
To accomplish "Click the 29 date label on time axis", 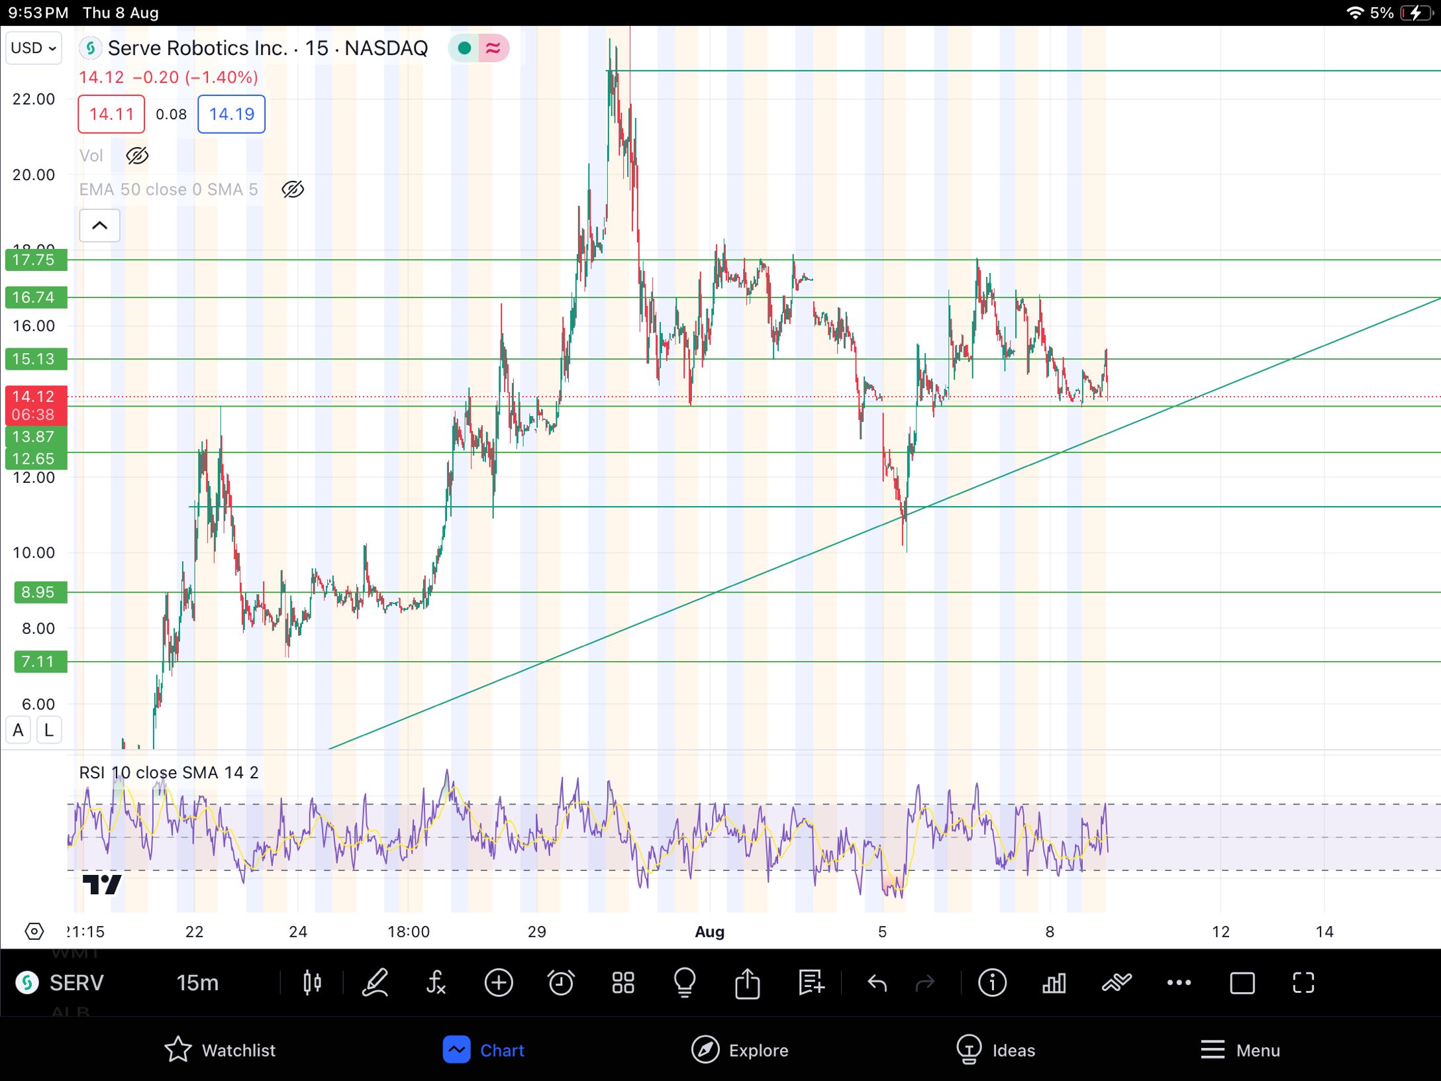I will click(x=536, y=931).
